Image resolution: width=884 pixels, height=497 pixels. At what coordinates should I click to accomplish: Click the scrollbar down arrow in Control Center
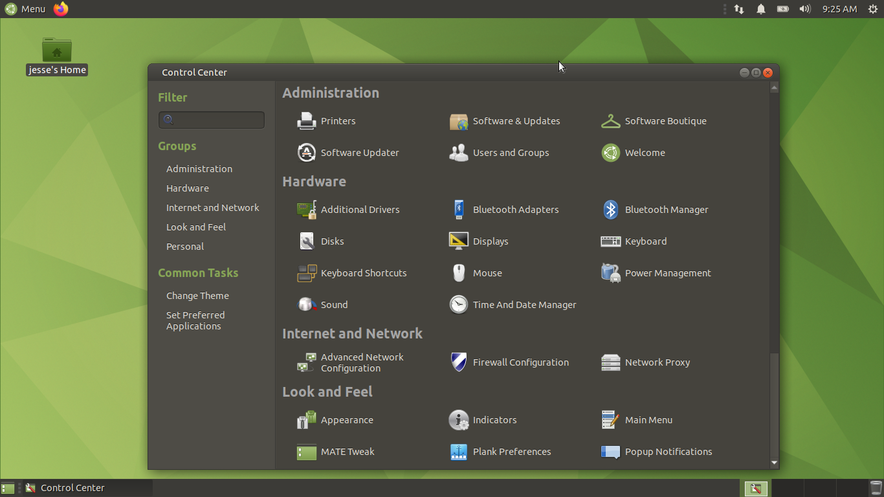click(774, 463)
